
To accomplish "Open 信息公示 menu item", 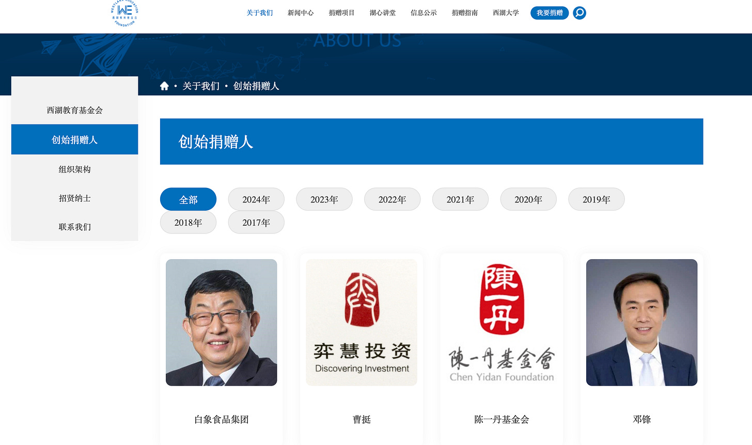I will click(424, 13).
